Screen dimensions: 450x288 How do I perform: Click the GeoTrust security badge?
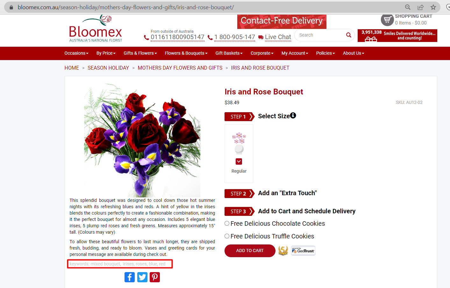click(303, 250)
